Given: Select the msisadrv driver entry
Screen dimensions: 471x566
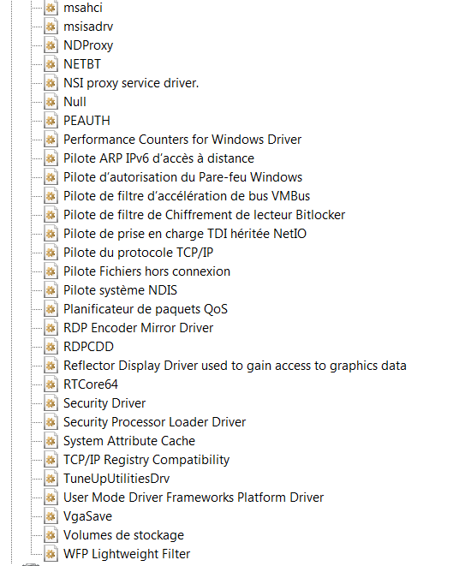Looking at the screenshot, I should click(88, 27).
